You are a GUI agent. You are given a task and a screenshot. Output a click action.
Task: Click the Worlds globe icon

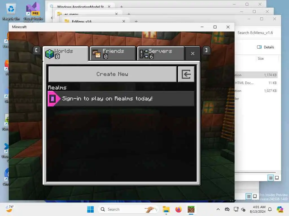point(50,54)
